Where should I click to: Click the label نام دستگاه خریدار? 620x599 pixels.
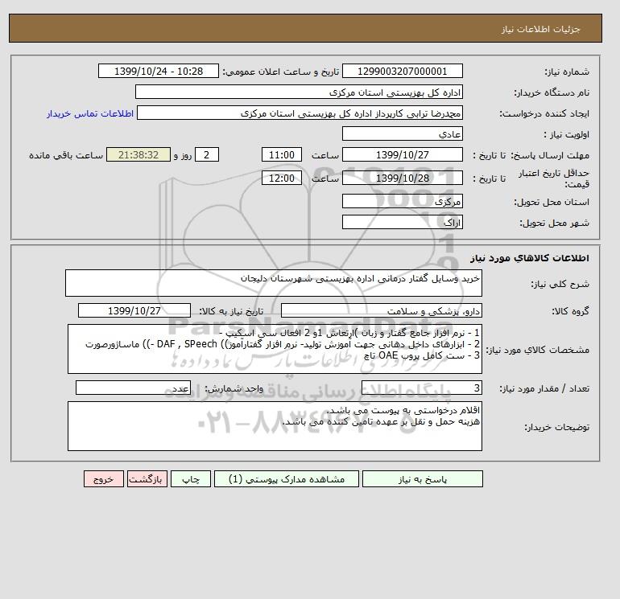552,92
